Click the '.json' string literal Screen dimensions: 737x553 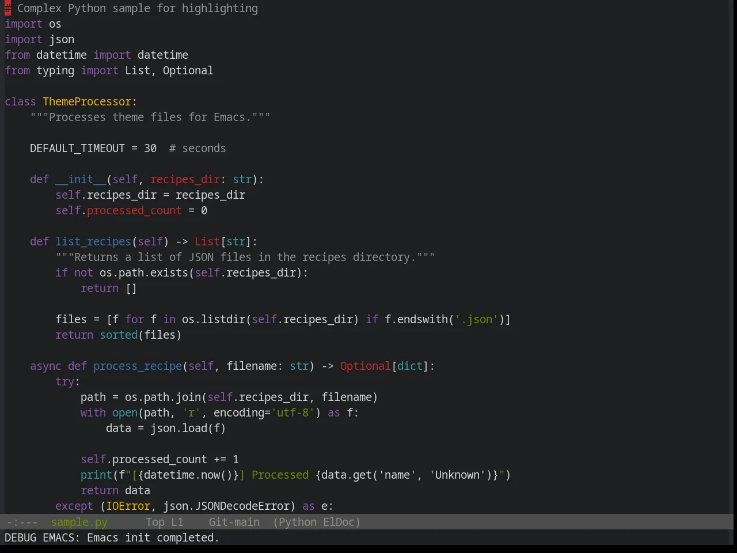tap(477, 319)
